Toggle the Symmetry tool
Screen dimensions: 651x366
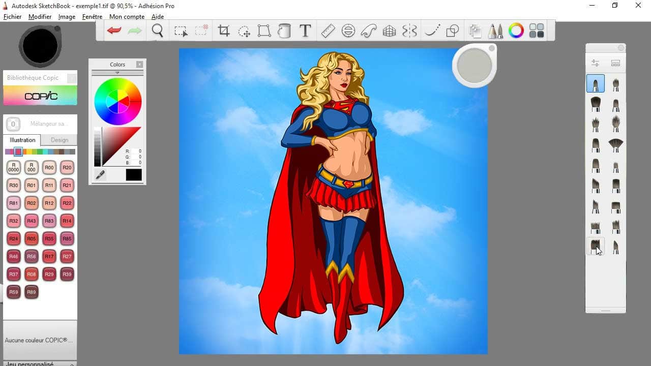(x=409, y=32)
